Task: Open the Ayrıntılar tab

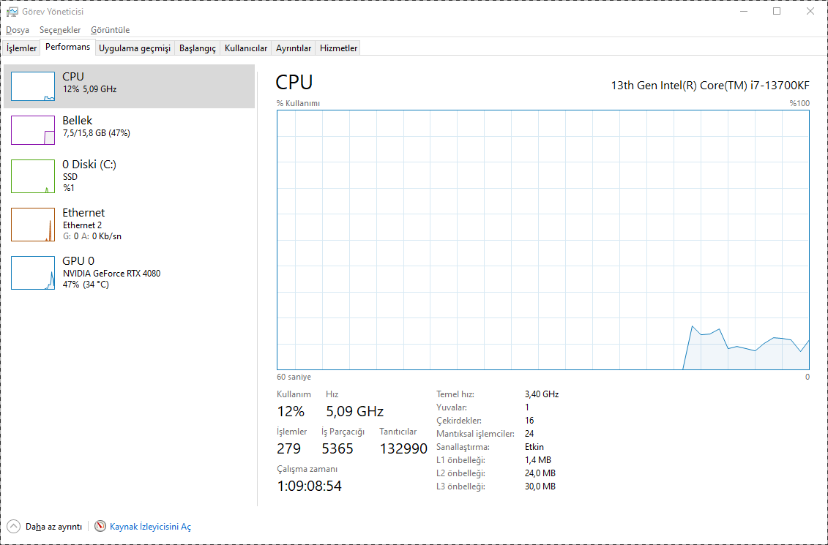Action: point(294,48)
